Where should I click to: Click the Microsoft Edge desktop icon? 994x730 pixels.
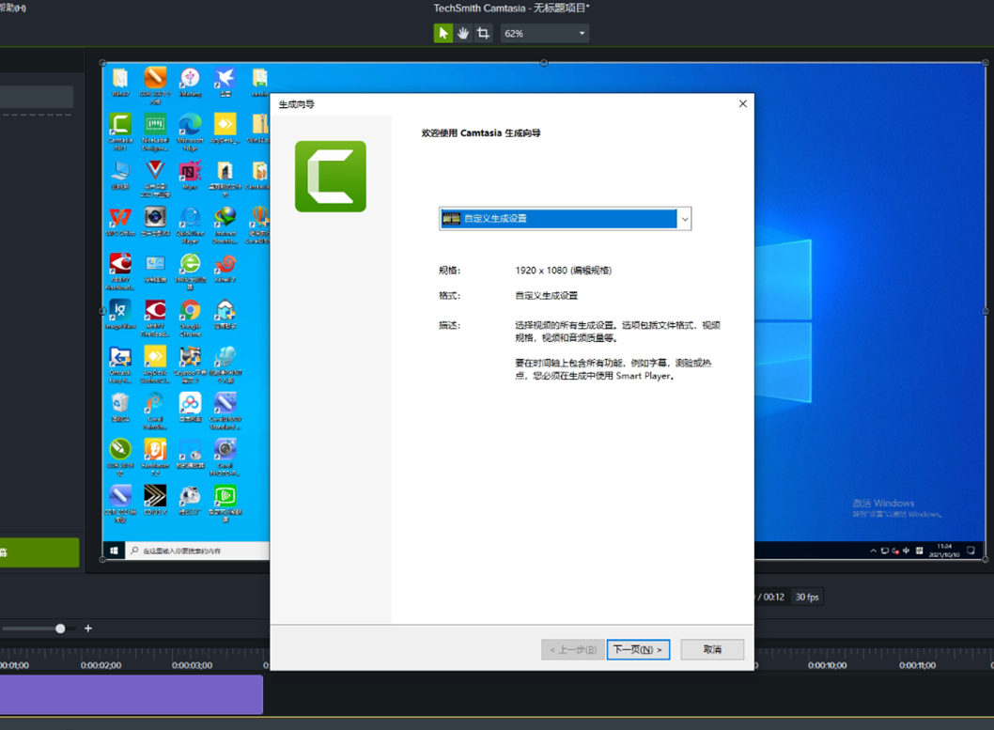tap(190, 126)
